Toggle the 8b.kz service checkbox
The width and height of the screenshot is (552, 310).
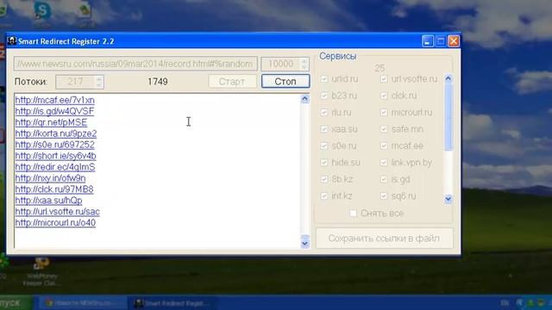pos(324,179)
